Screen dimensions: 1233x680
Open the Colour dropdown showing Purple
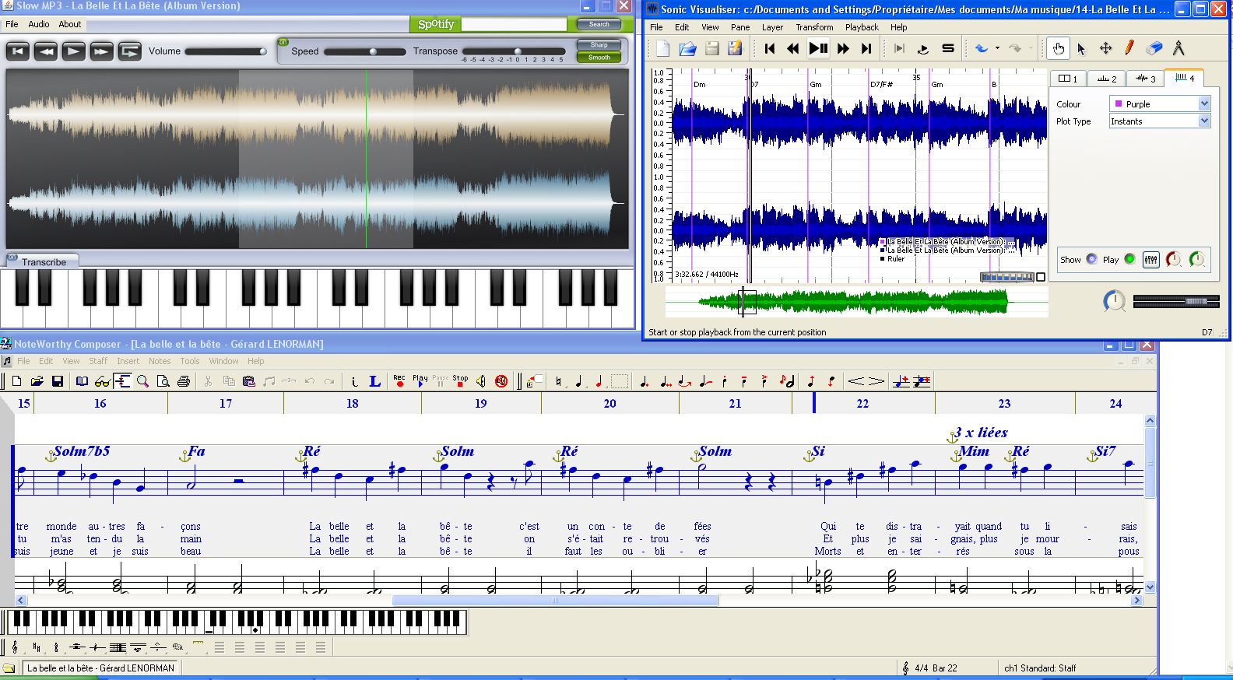click(1160, 103)
